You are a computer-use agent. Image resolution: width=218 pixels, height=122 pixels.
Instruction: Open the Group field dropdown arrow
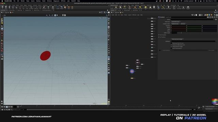click(214, 20)
